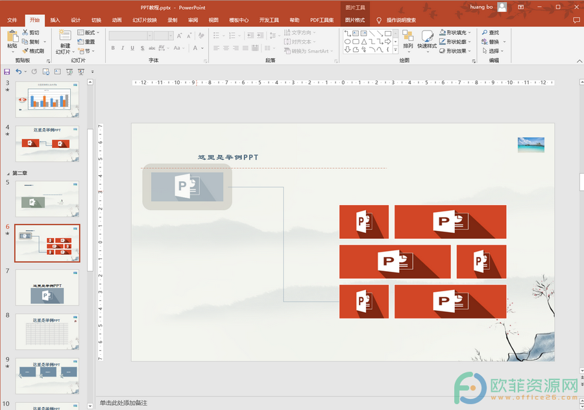584x410 pixels.
Task: Toggle align text right
Action: pos(236,48)
